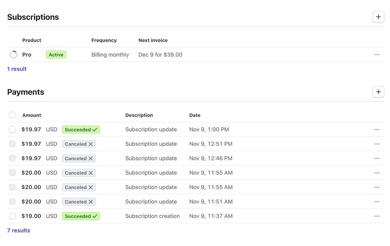Open options for Subscription creation payment row
Viewport: 390px width, 246px height.
376,216
